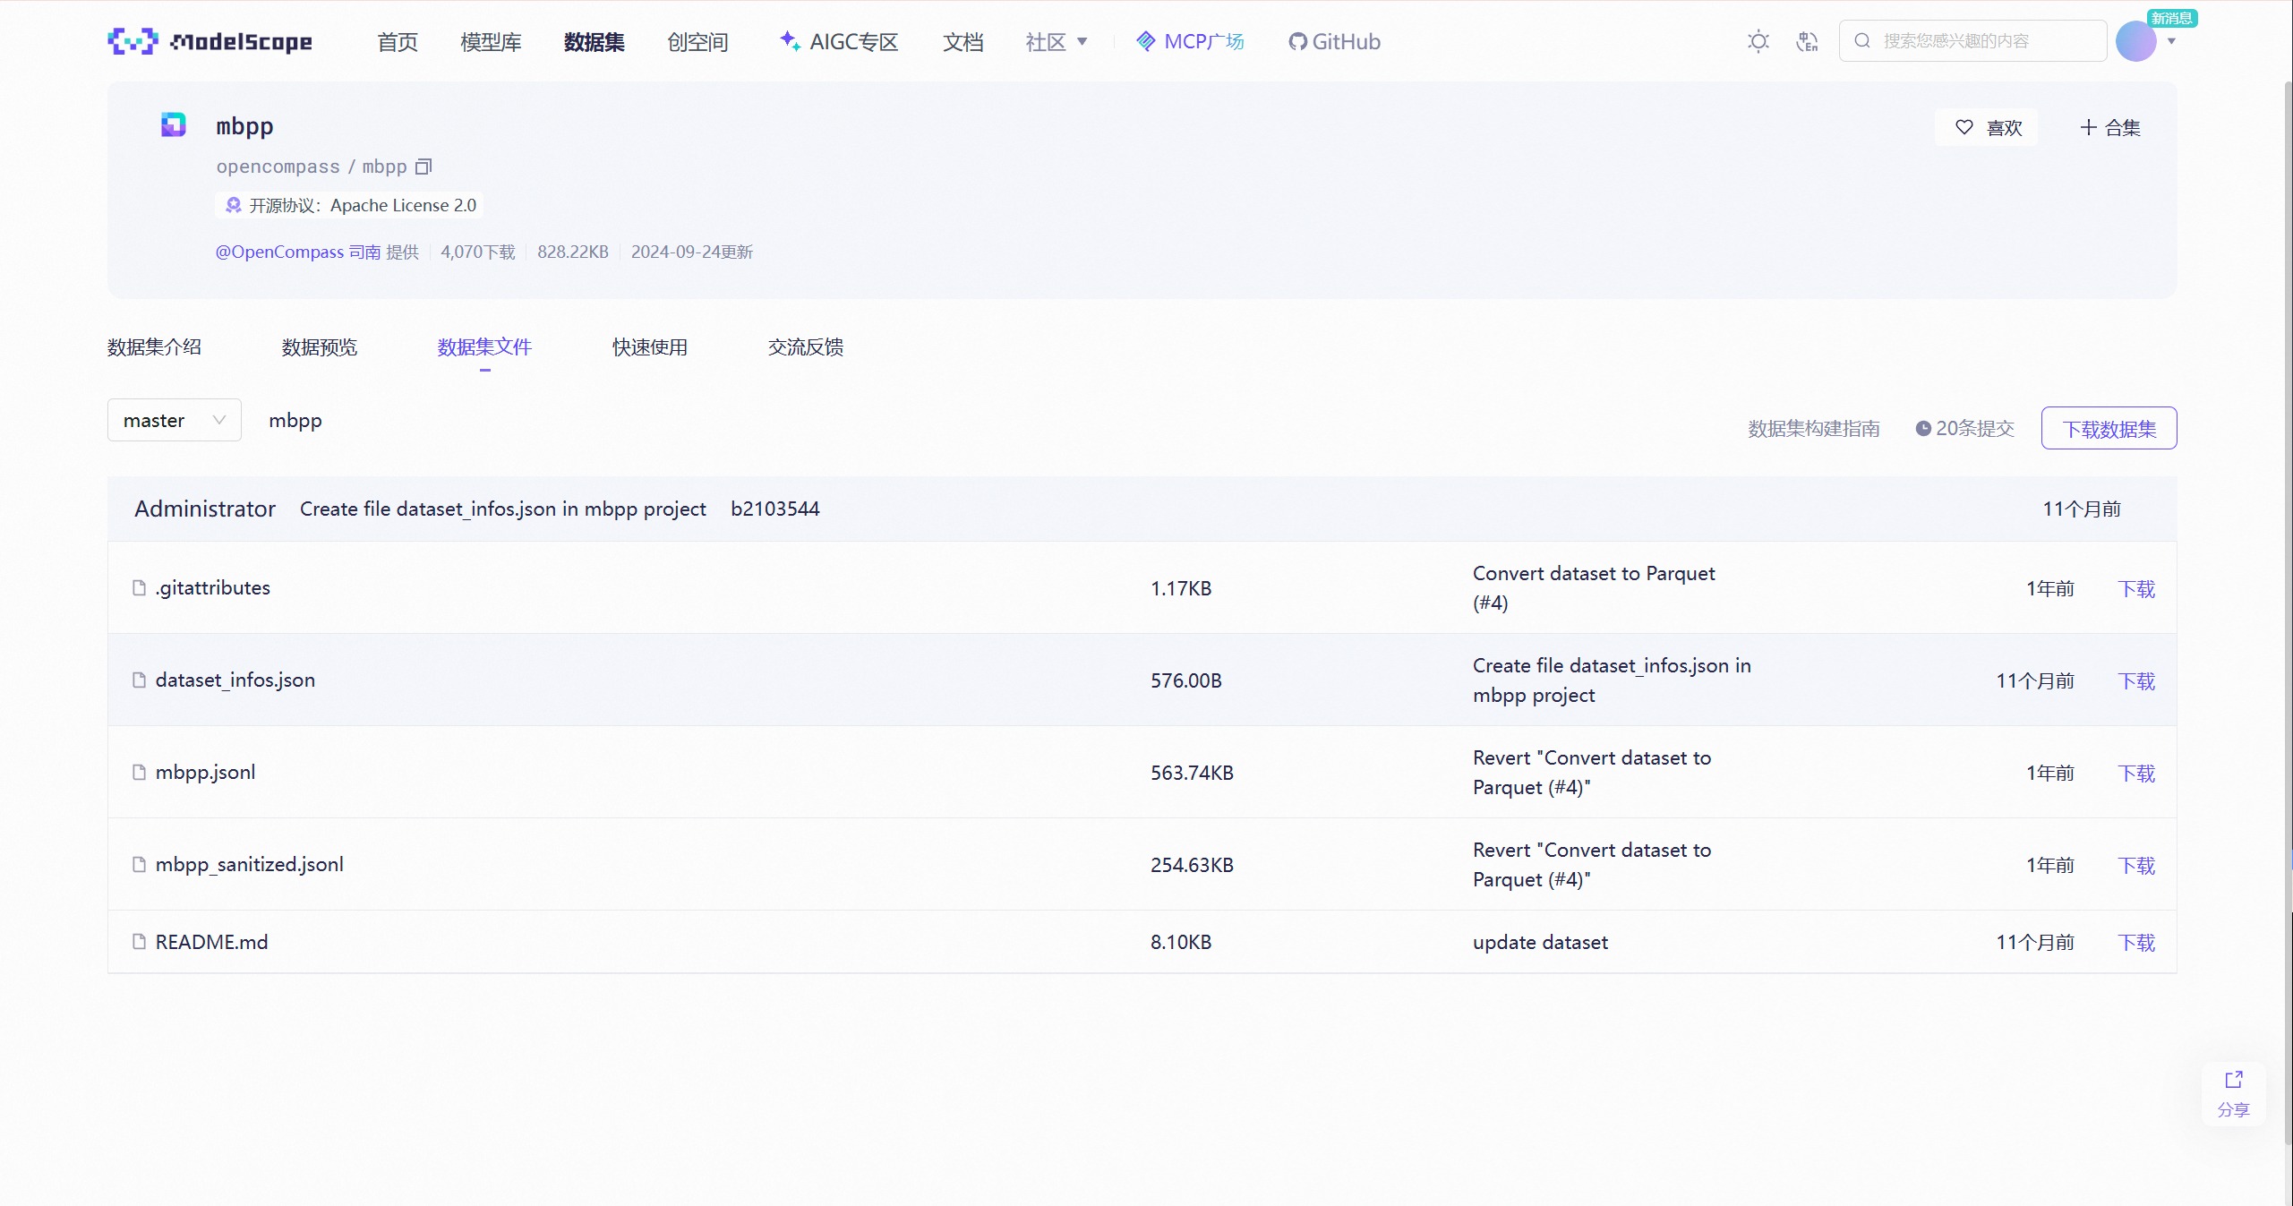Viewport: 2293px width, 1206px height.
Task: Download the dataset_infos.json file
Action: tap(2136, 680)
